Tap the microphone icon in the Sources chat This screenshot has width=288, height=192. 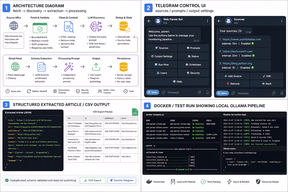click(281, 93)
